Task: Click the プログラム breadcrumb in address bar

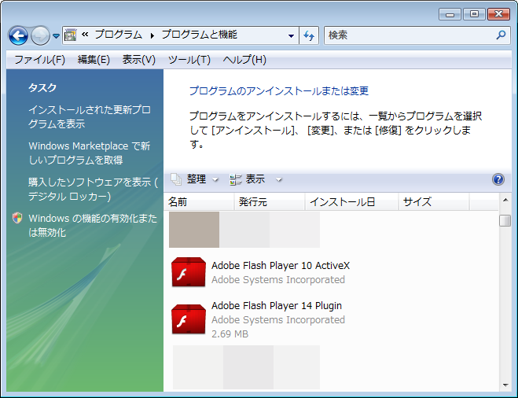Action: (x=119, y=35)
